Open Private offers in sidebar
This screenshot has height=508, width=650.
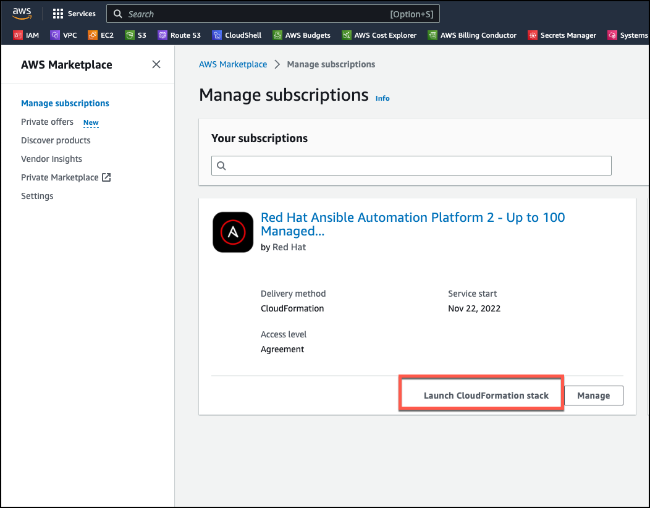pyautogui.click(x=47, y=122)
